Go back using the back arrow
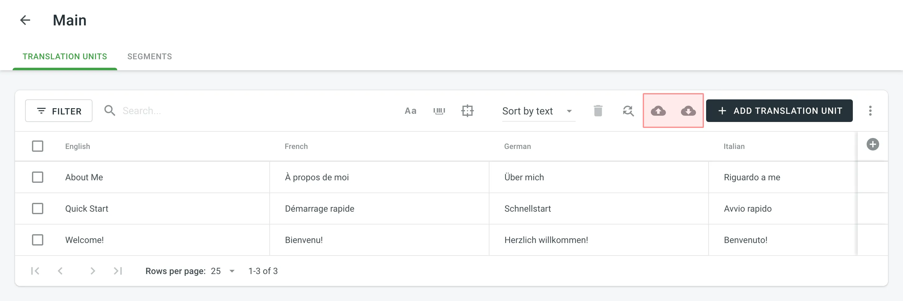903x301 pixels. (x=25, y=20)
